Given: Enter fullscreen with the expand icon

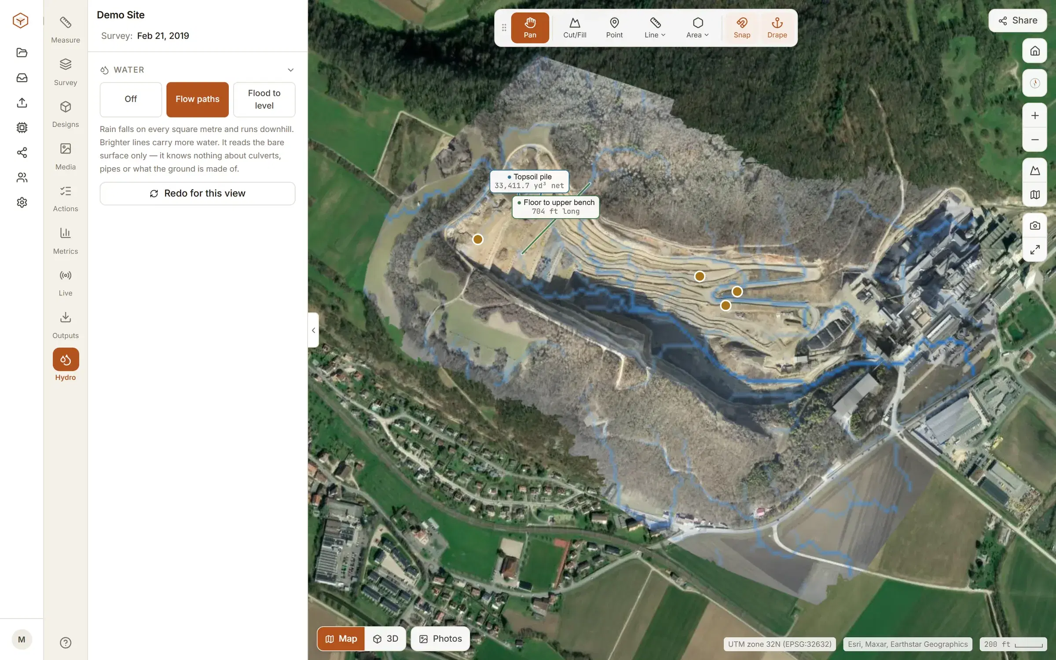Looking at the screenshot, I should point(1035,249).
